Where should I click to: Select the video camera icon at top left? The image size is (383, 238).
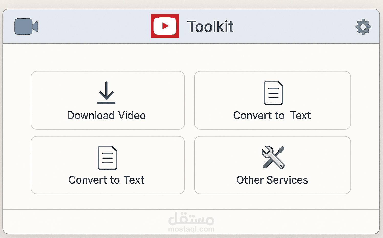pyautogui.click(x=26, y=26)
